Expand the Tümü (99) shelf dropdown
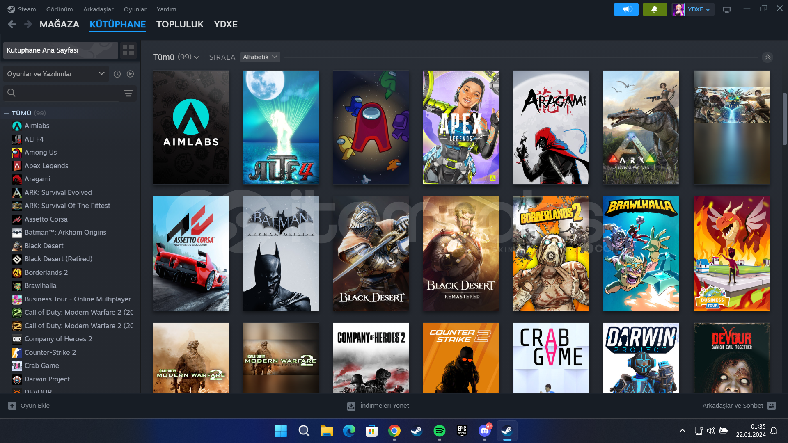The image size is (788, 443). click(x=176, y=57)
